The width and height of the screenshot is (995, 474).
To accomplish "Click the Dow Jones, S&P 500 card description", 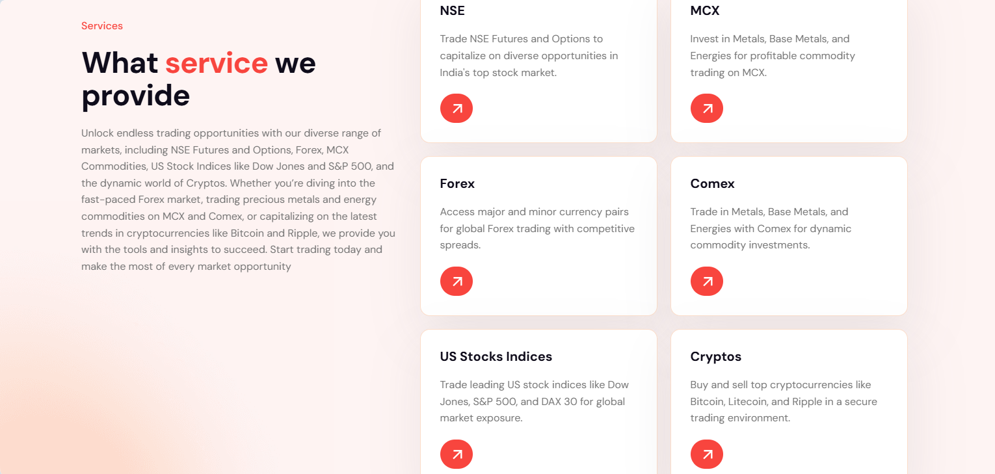I will tap(534, 402).
